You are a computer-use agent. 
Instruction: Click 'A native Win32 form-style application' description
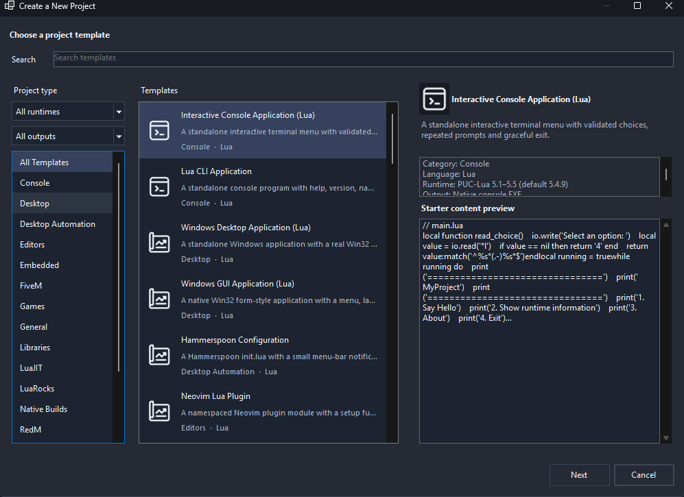tap(278, 300)
